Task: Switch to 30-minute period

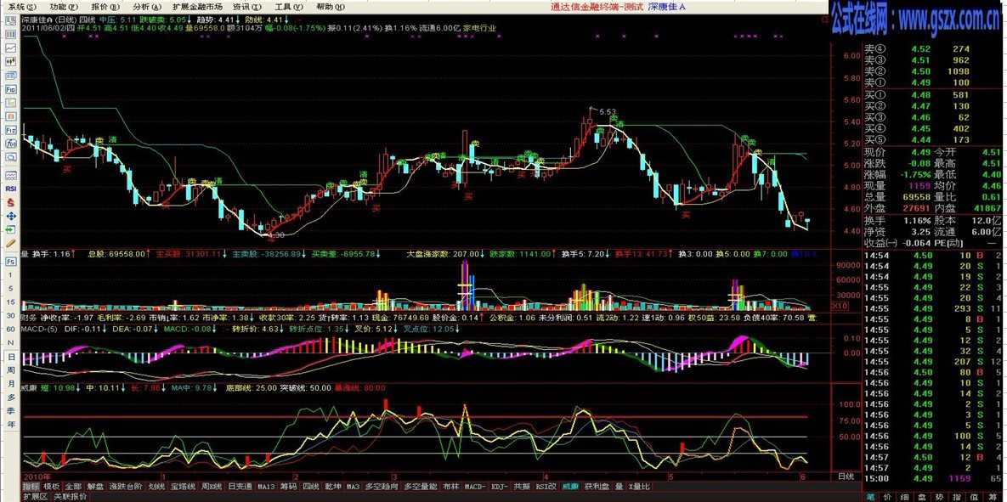Action: point(11,315)
